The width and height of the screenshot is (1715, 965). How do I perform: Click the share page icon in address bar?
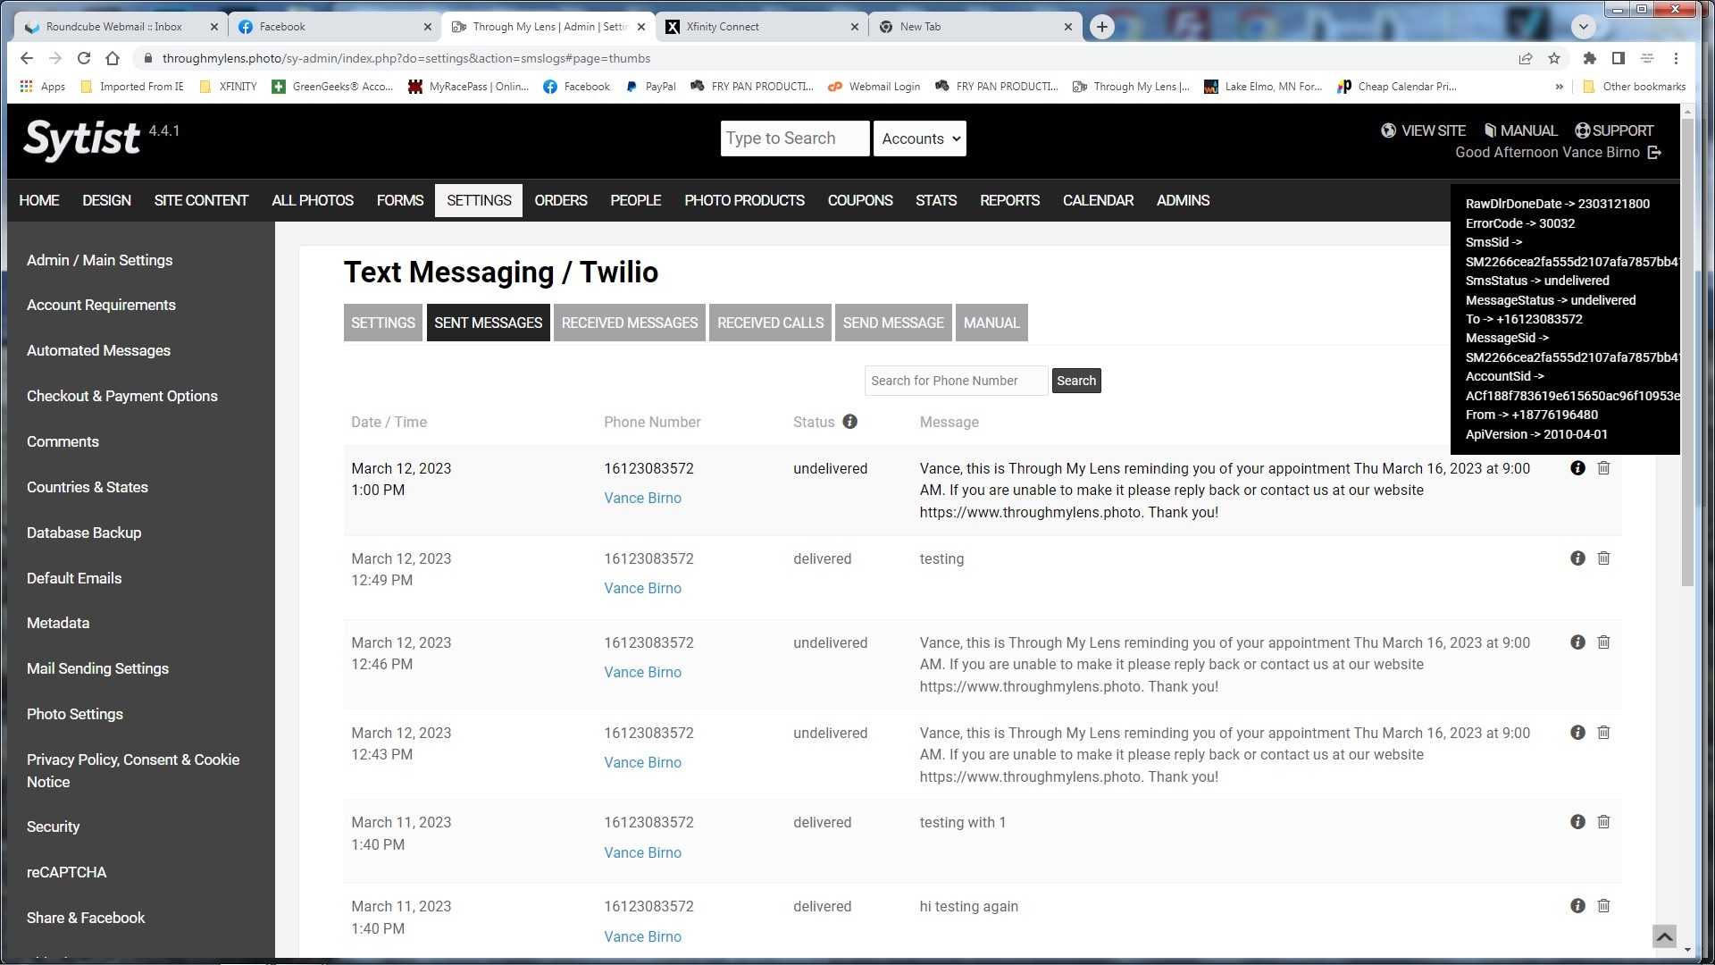pyautogui.click(x=1526, y=58)
